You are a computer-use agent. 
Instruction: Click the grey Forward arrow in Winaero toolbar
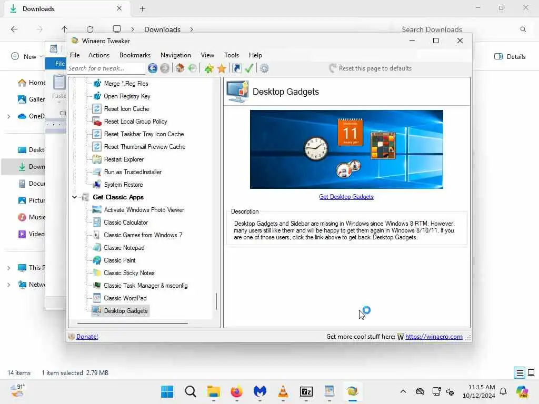[x=165, y=68]
